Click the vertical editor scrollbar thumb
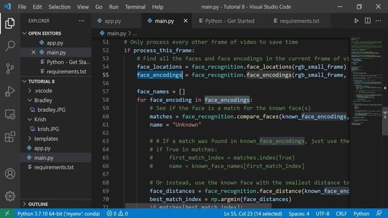This screenshot has width=388, height=218. [x=385, y=121]
